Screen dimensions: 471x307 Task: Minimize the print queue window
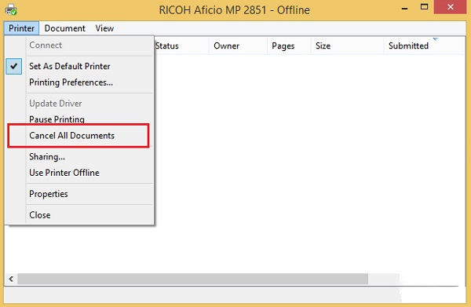pos(404,8)
